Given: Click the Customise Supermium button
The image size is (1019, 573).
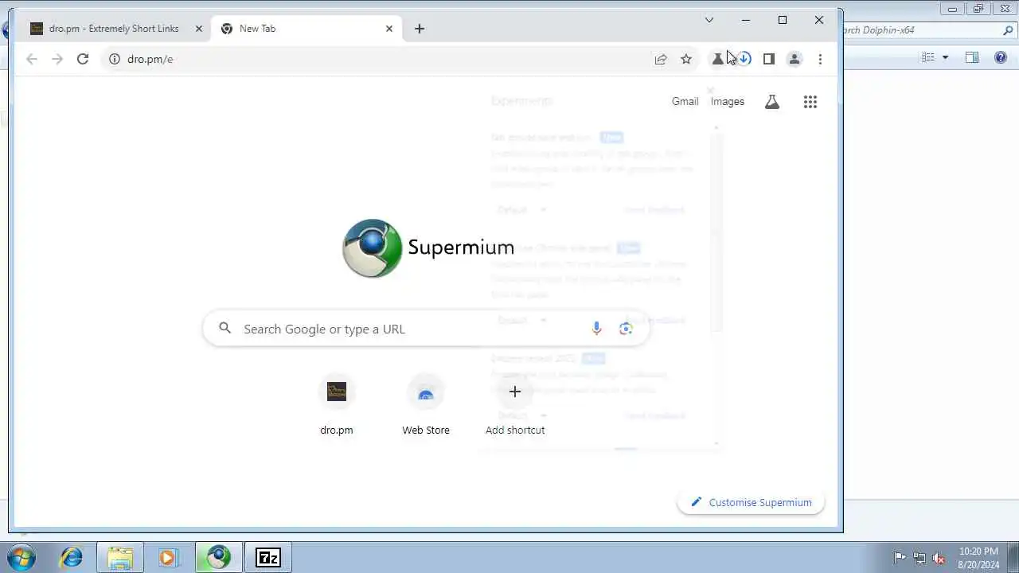Looking at the screenshot, I should click(x=751, y=502).
